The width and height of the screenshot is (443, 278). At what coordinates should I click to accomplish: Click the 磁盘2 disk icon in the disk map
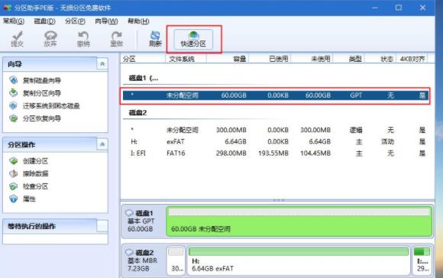pos(129,252)
